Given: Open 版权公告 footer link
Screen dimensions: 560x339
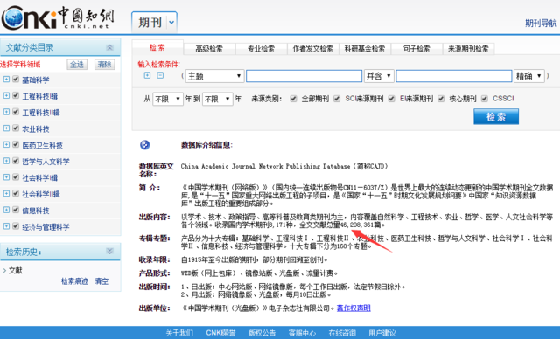Looking at the screenshot, I should coord(262,333).
